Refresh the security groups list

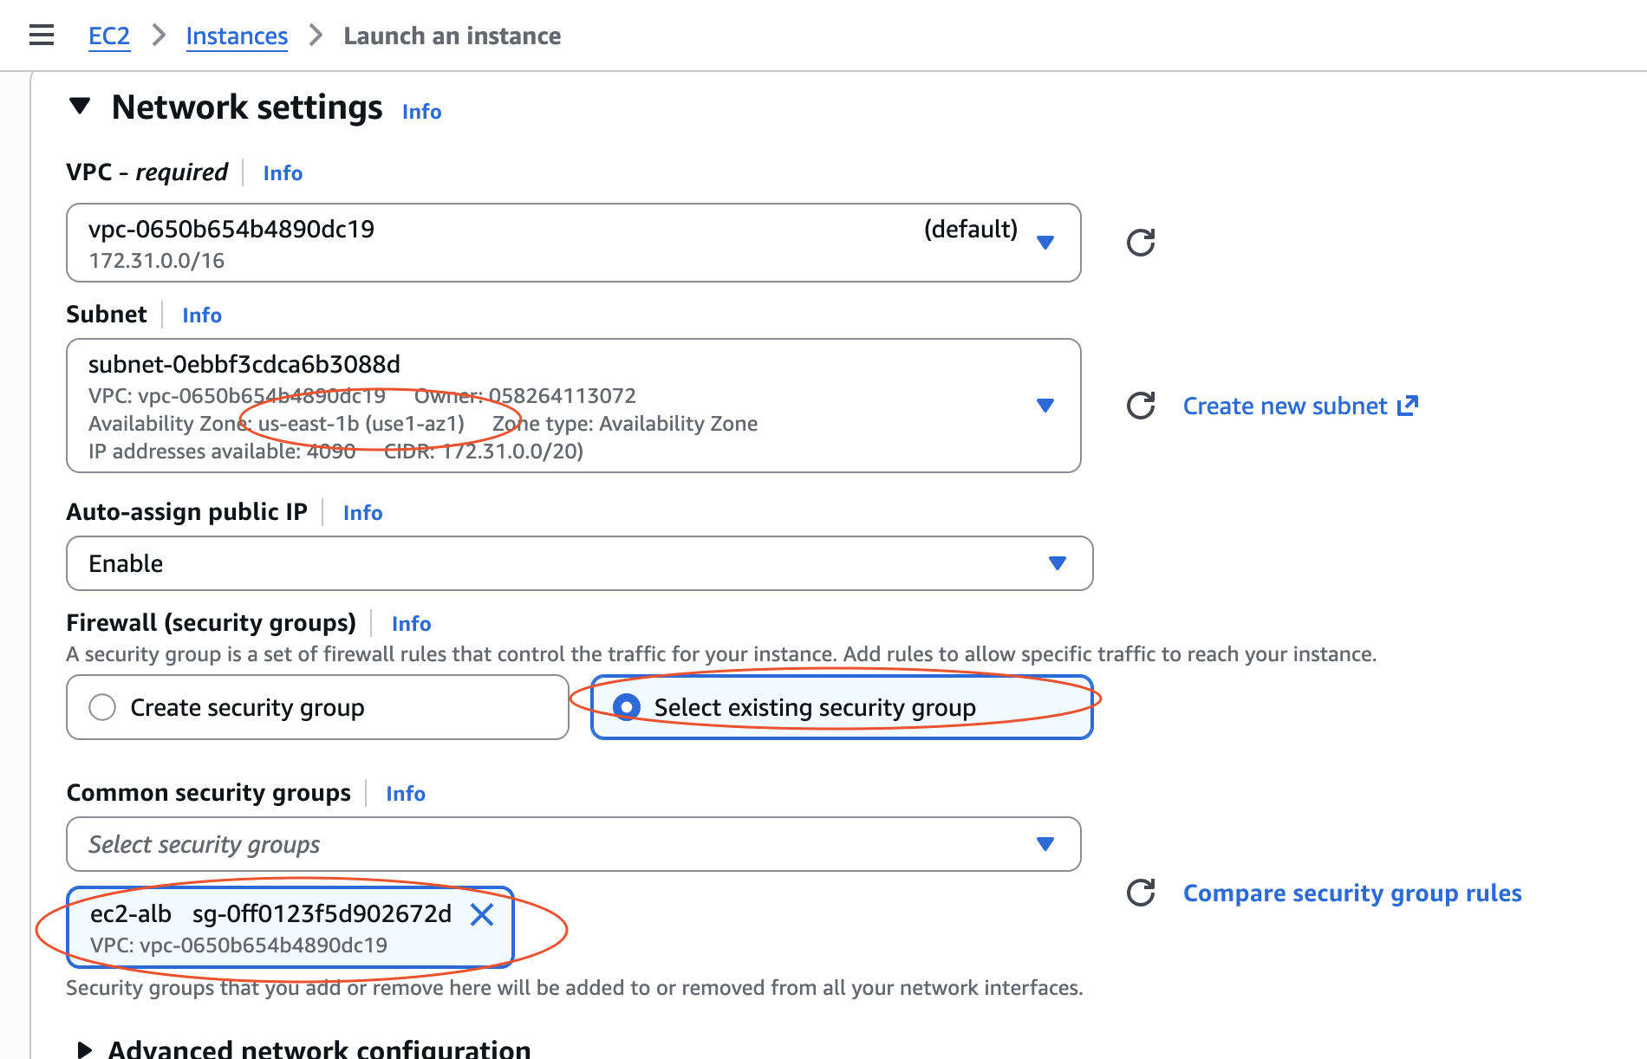[x=1140, y=893]
